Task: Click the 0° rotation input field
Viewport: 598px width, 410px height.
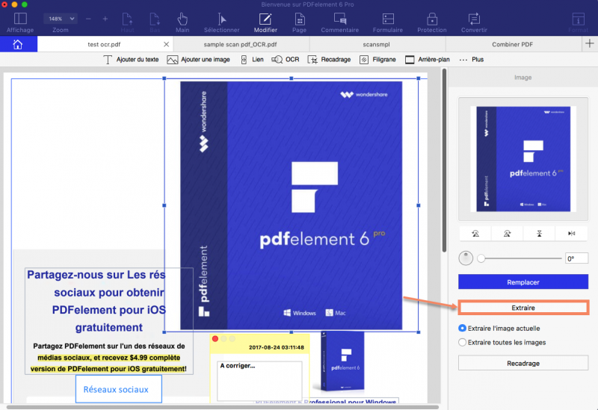Action: coord(576,258)
